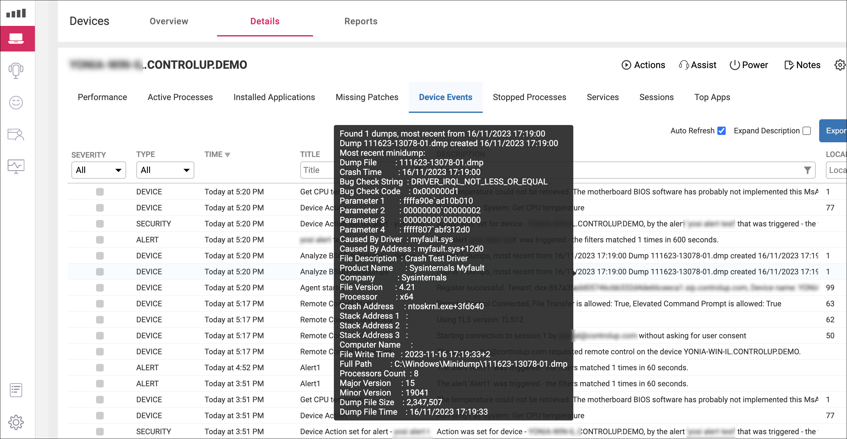Open Installed Applications tab
The image size is (847, 439).
(274, 97)
